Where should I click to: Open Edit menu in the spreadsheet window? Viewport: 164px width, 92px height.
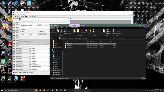pos(18,15)
